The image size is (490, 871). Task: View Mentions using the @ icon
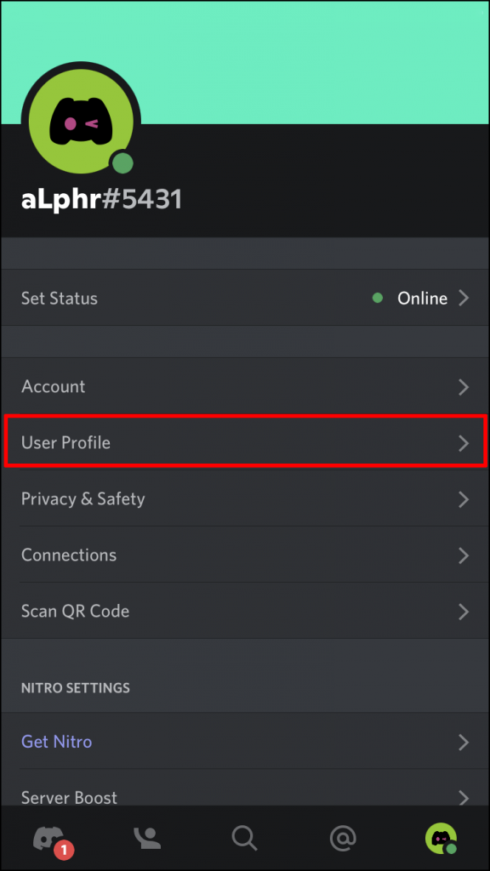tap(342, 838)
